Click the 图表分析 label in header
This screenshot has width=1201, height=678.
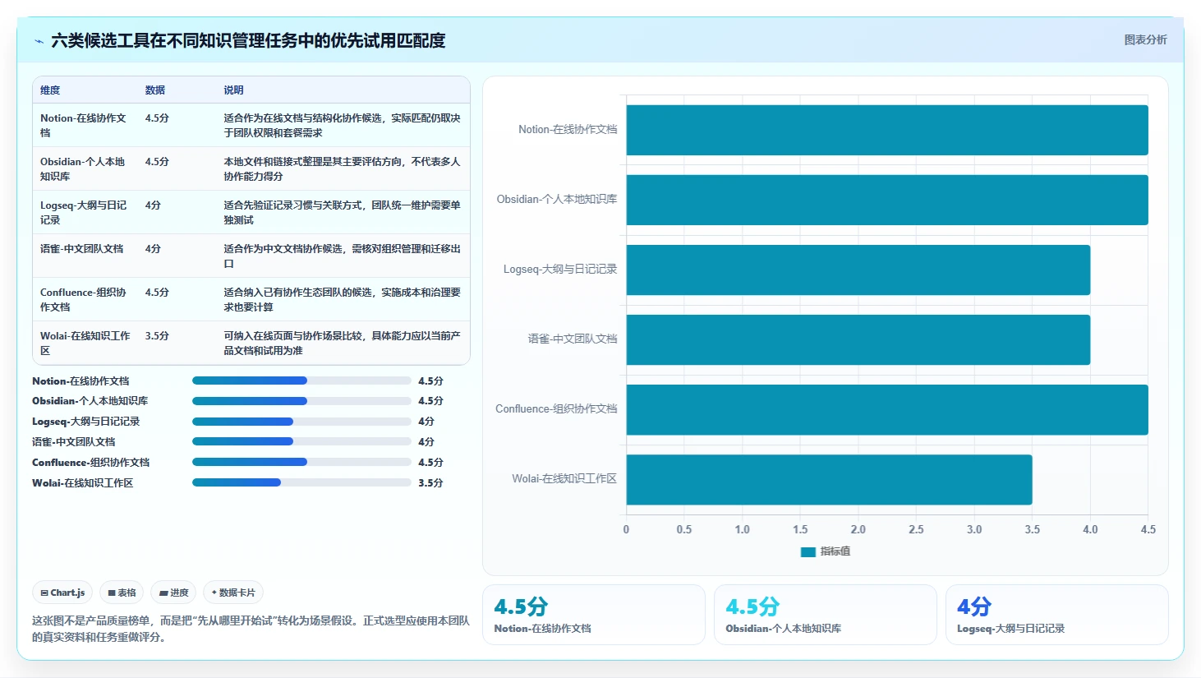click(1145, 39)
